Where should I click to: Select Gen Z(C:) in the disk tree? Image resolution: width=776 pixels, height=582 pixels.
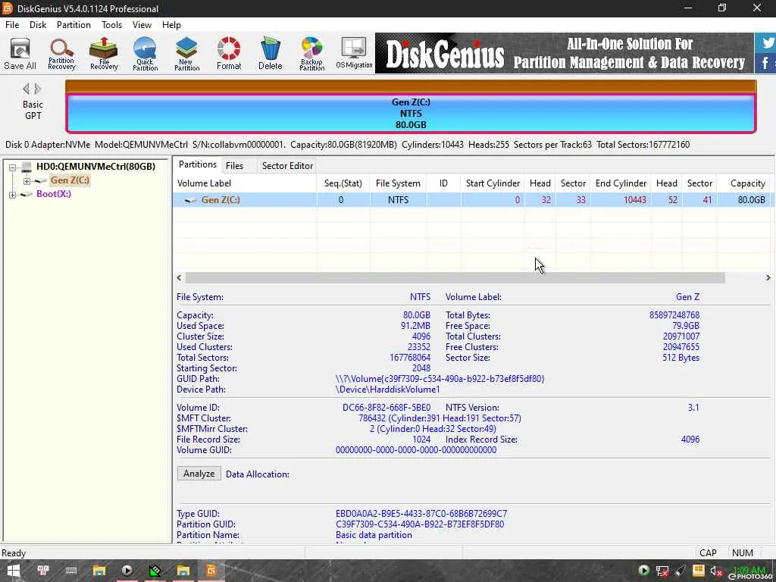point(70,180)
